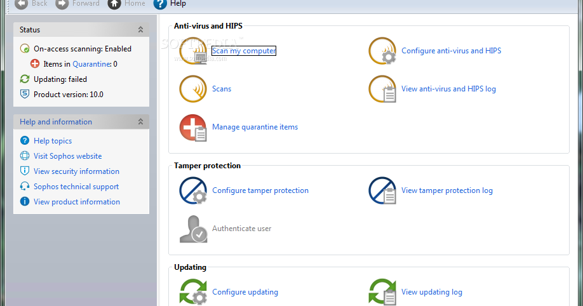Open View anti-virus and HIPS log link

tap(448, 89)
